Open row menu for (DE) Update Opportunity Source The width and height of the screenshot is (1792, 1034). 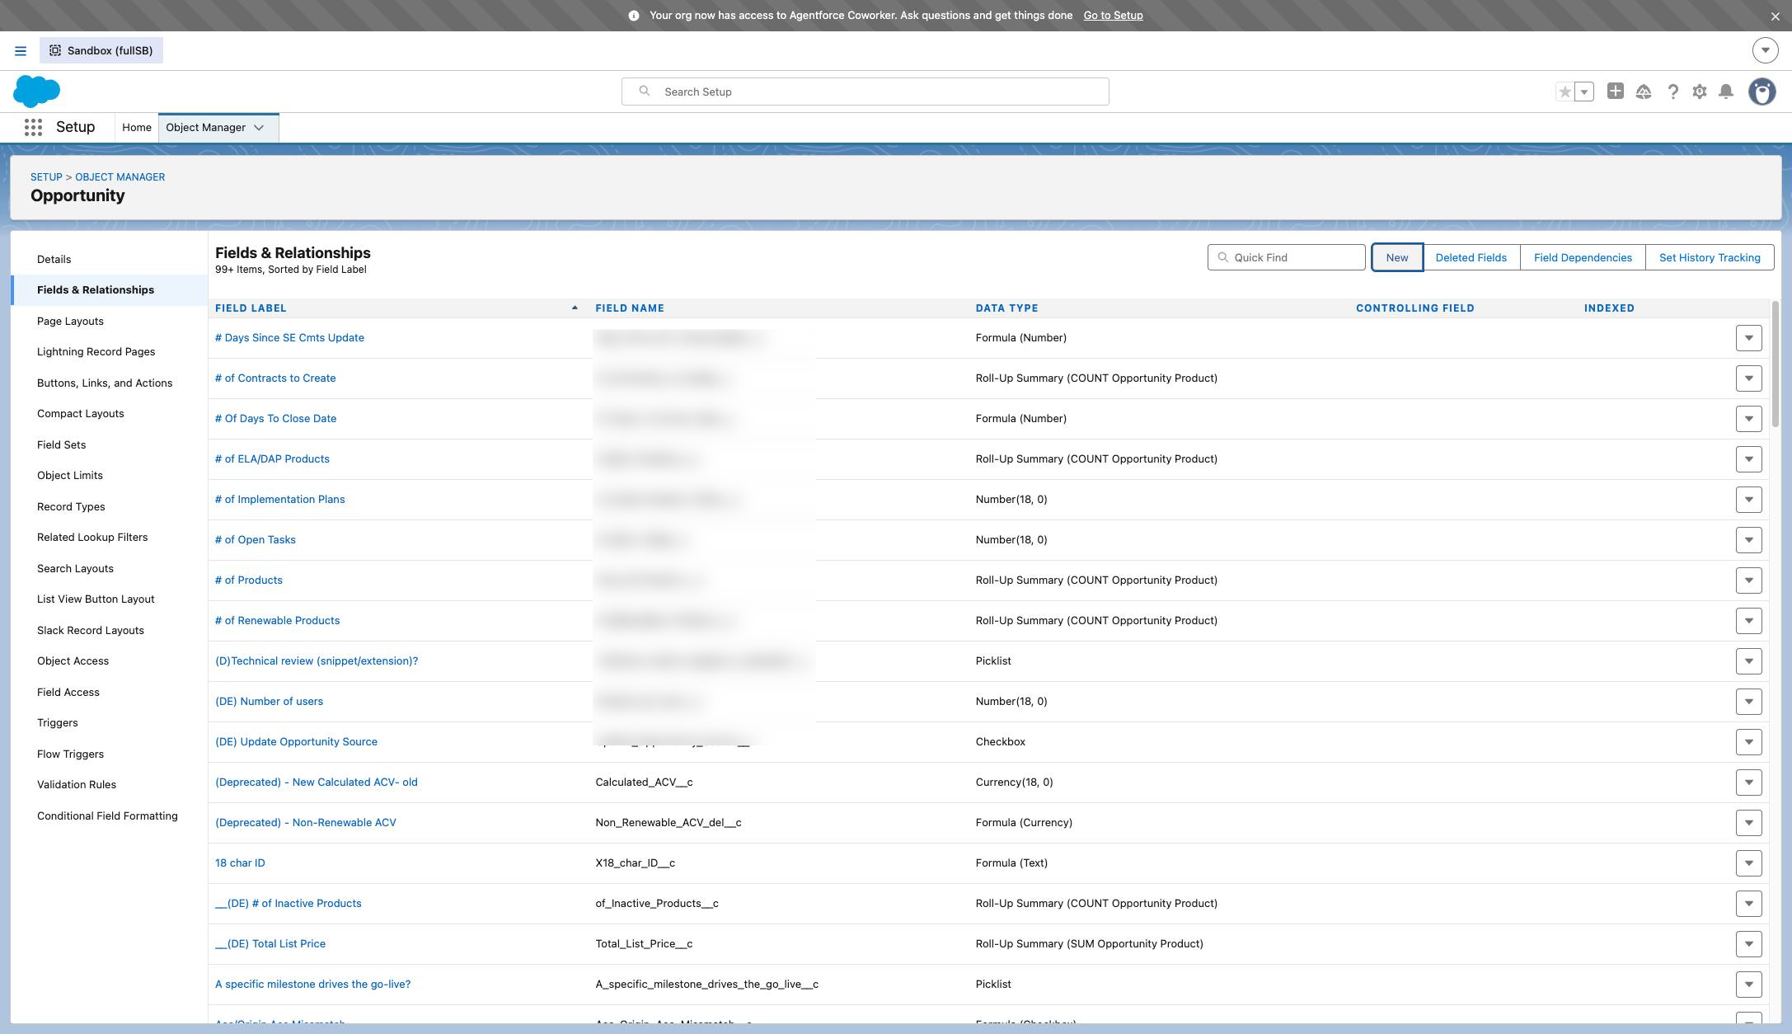pos(1748,742)
